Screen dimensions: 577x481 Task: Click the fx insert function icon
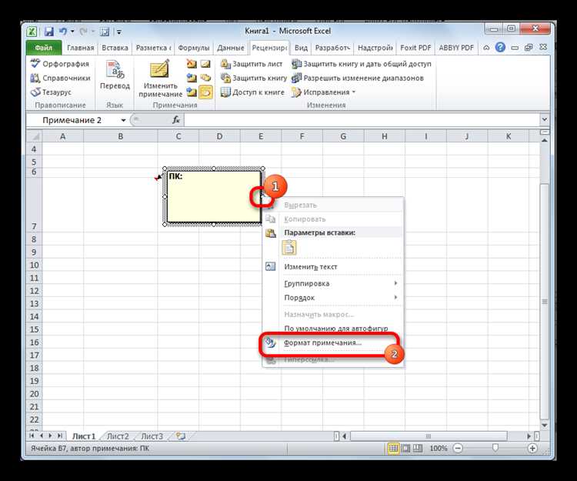tap(176, 120)
